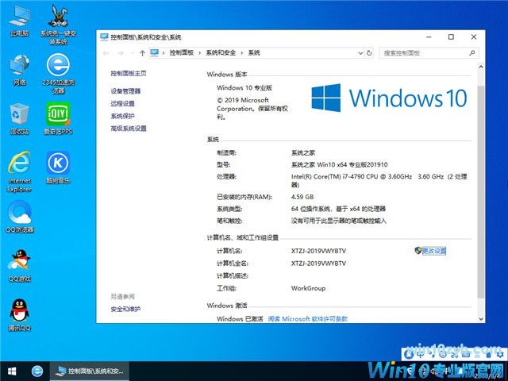Click the browser icon on the taskbar
This screenshot has width=508, height=381.
(x=37, y=371)
